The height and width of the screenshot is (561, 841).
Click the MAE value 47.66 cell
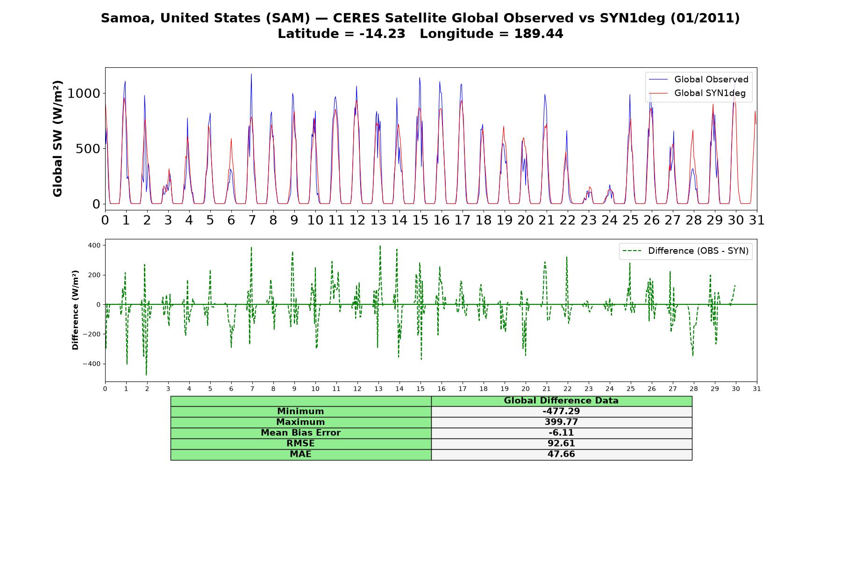[x=562, y=454]
